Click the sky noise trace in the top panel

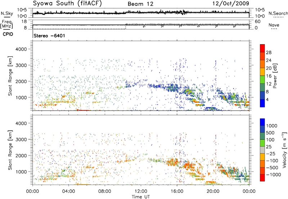coord(141,13)
